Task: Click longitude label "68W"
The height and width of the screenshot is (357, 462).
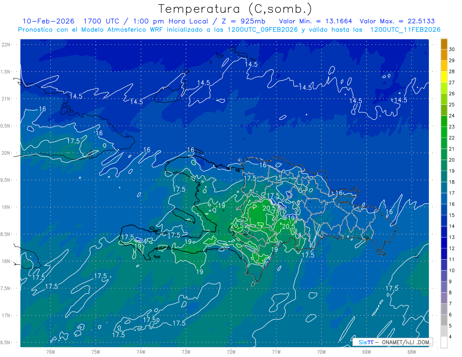Action: pyautogui.click(x=412, y=352)
